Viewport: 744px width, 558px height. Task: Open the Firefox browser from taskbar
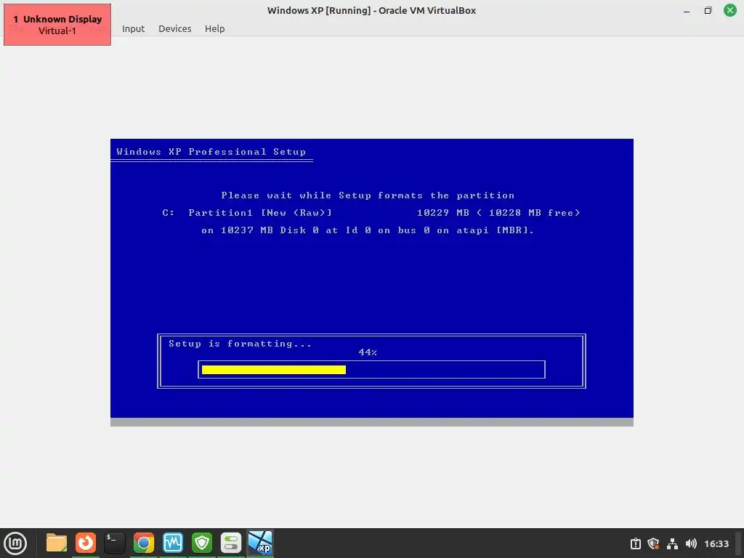(x=86, y=543)
